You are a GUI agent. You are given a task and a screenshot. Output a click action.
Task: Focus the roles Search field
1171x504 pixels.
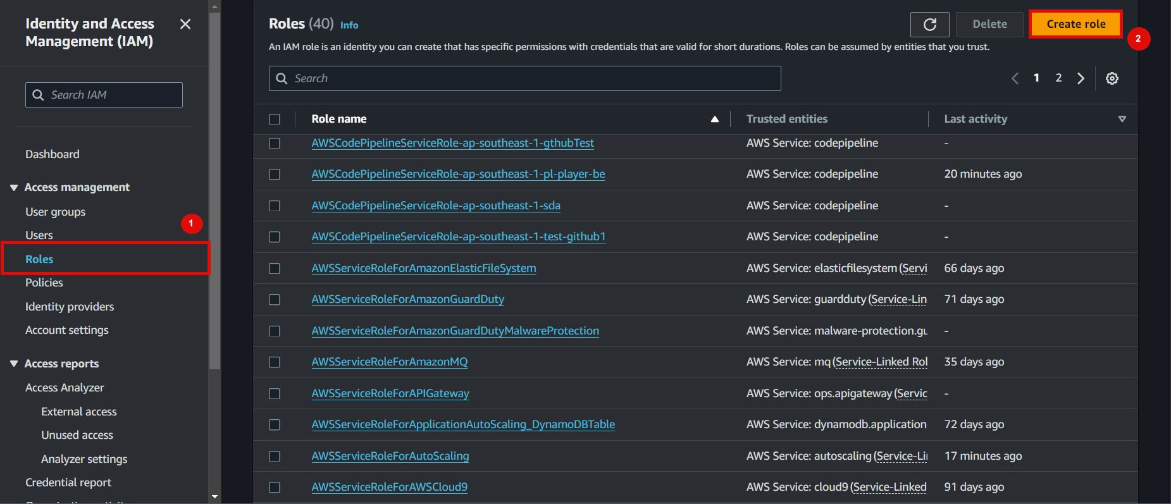point(524,78)
